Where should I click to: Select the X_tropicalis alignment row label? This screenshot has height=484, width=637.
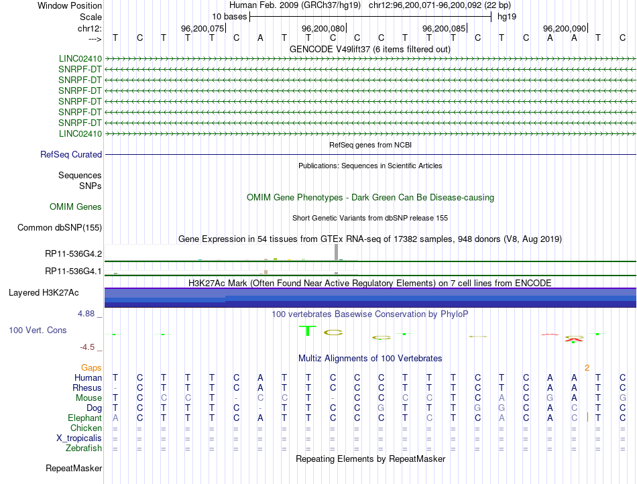(x=79, y=438)
